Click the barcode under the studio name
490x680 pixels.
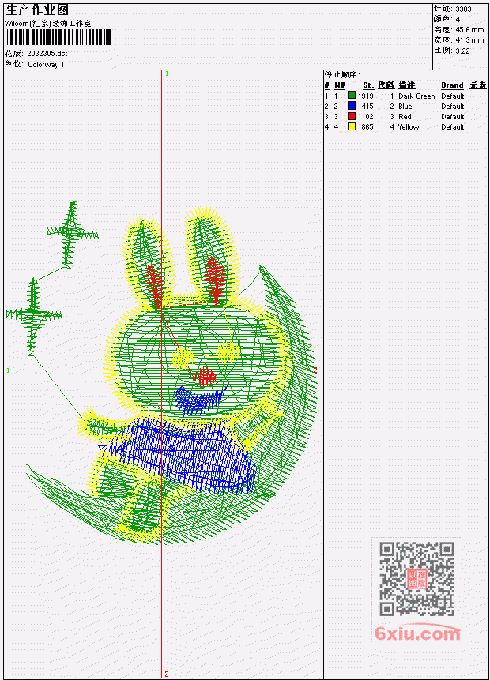(x=58, y=37)
